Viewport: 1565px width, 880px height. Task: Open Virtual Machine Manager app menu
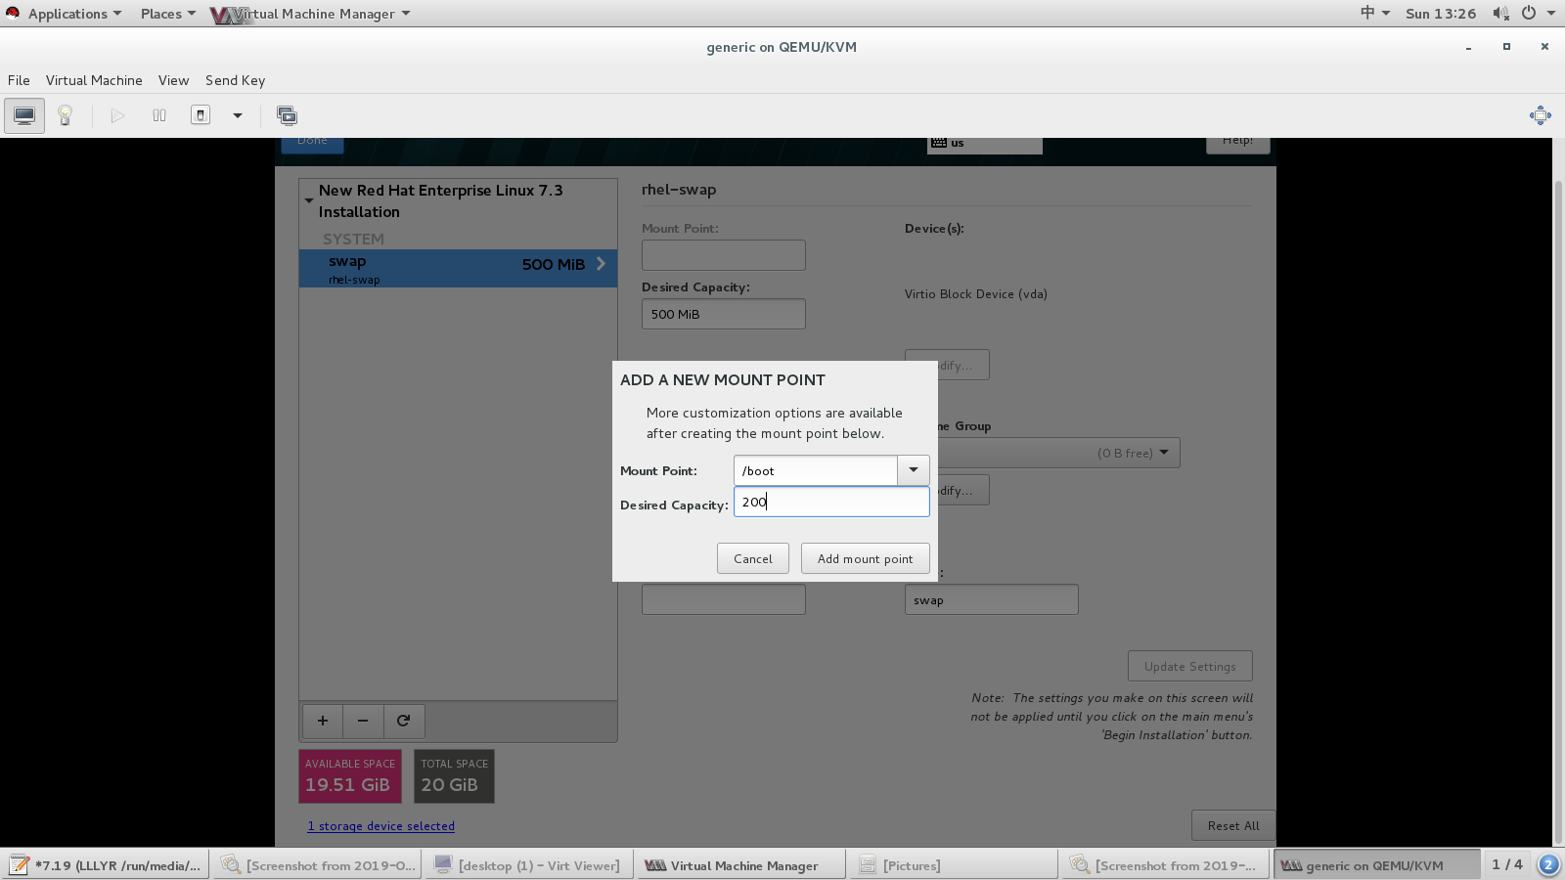pos(311,14)
